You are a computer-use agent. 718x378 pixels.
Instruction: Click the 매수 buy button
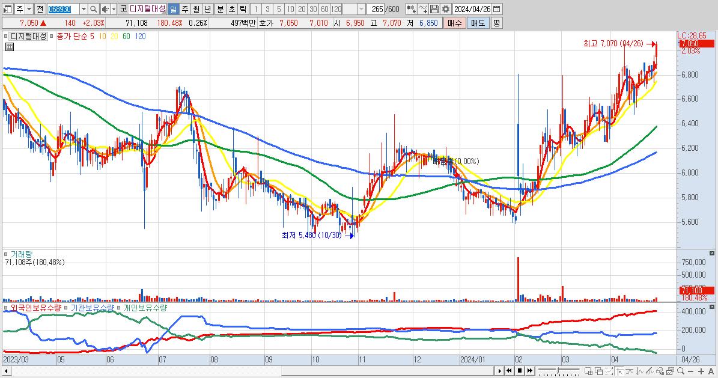[x=455, y=23]
